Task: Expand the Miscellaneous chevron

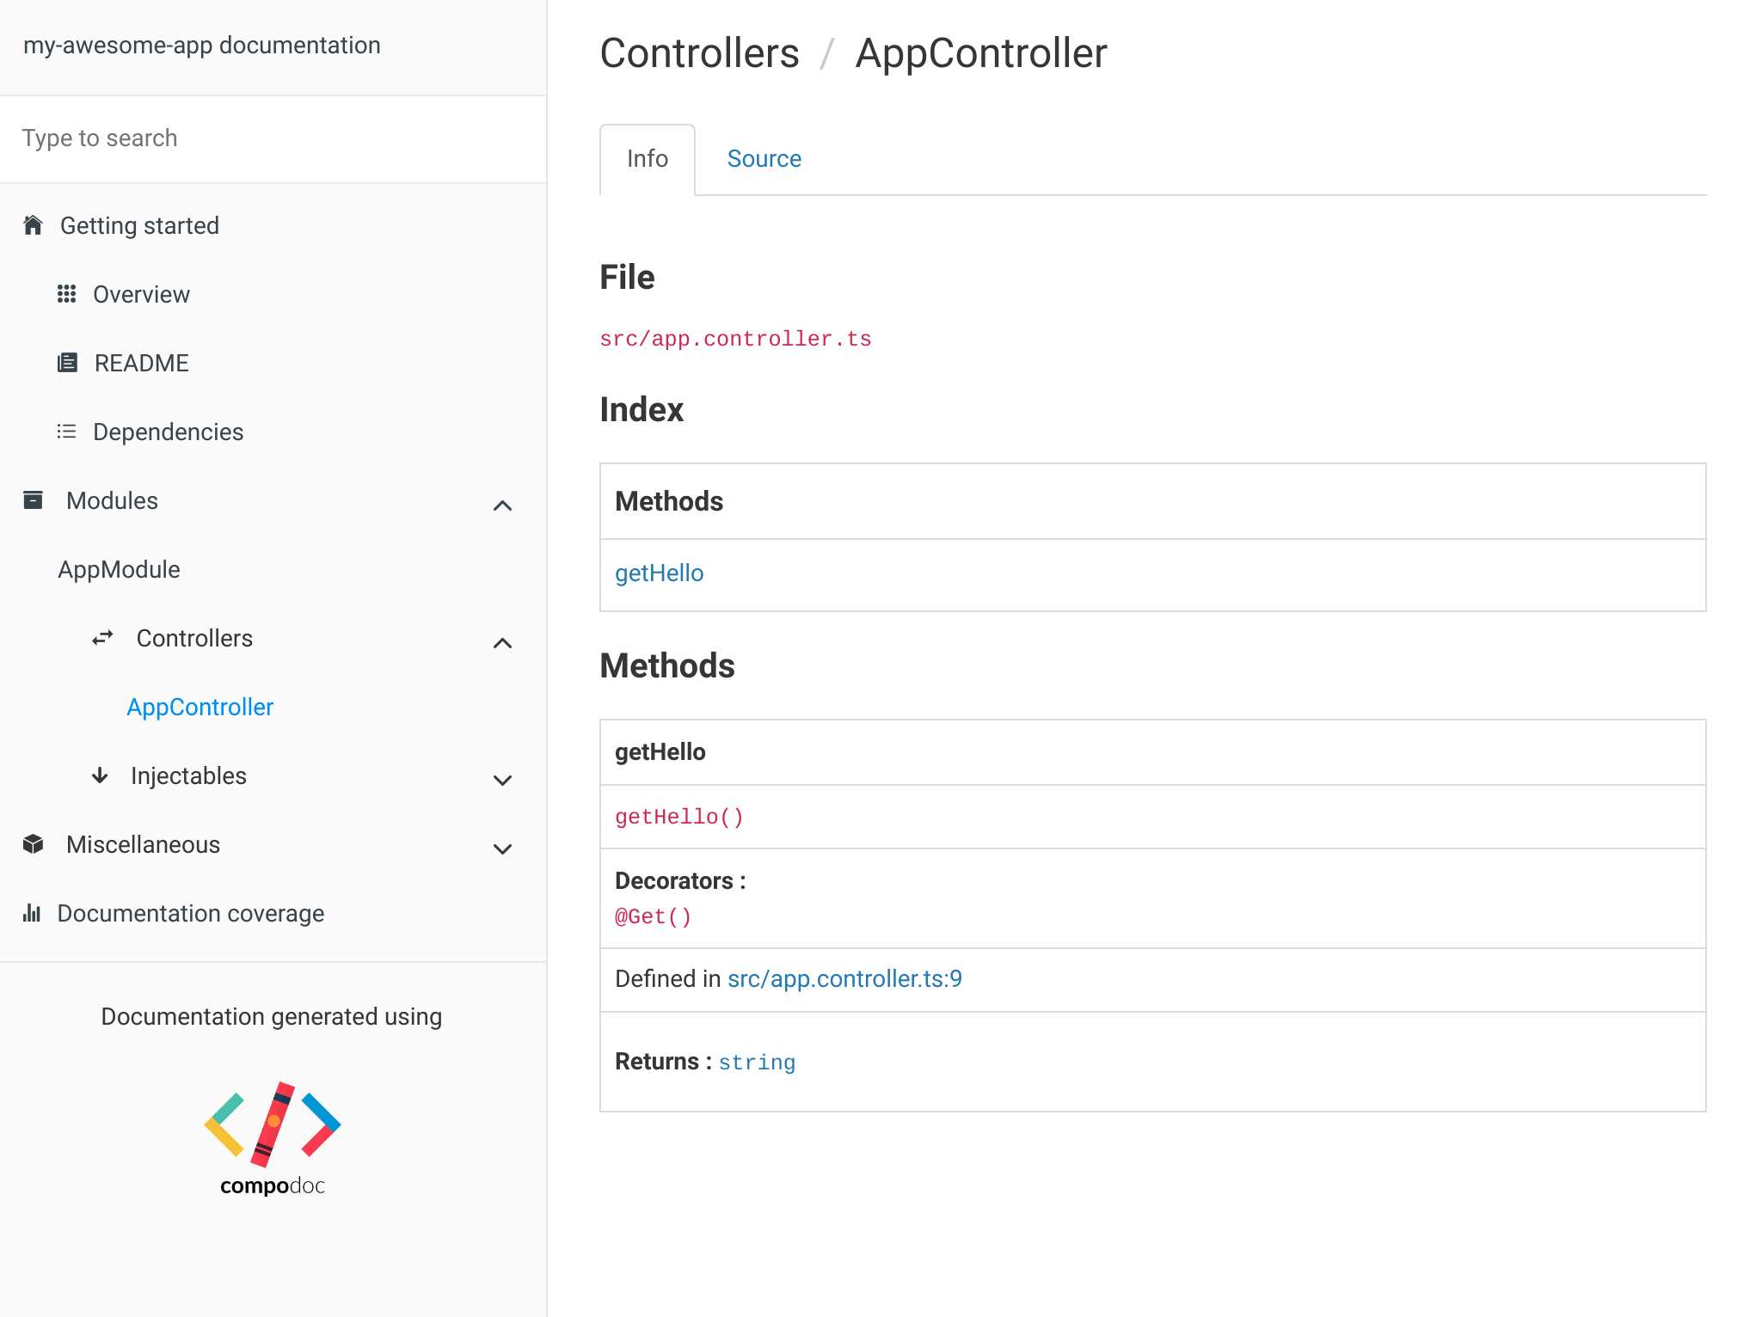Action: (502, 849)
